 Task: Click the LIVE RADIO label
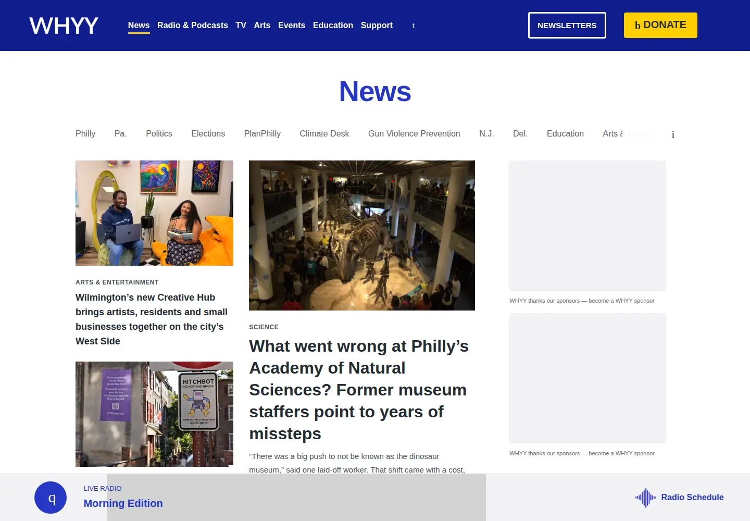102,489
